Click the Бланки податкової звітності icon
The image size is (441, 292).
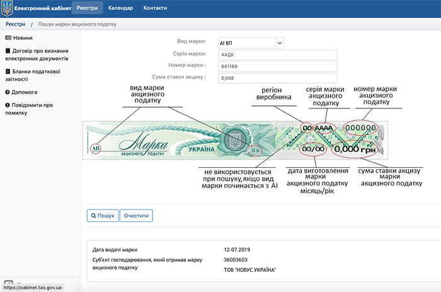pos(8,72)
